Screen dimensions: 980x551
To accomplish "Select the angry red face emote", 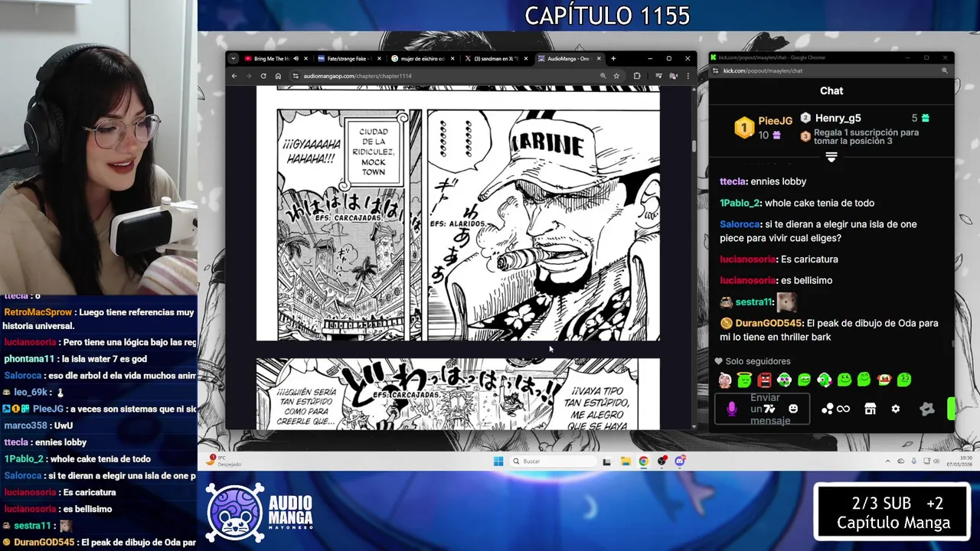I will click(765, 380).
